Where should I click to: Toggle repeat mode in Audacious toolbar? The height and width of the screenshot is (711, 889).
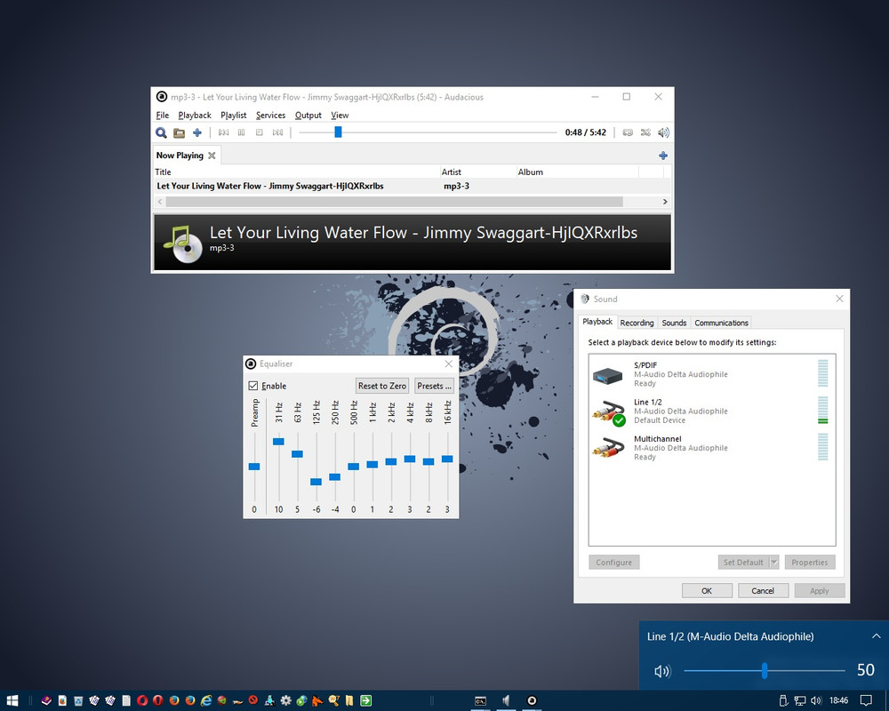click(x=628, y=132)
